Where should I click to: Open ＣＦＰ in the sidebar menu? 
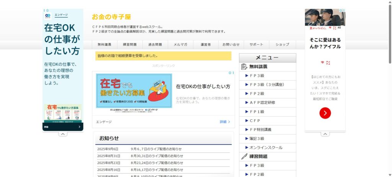268,120
